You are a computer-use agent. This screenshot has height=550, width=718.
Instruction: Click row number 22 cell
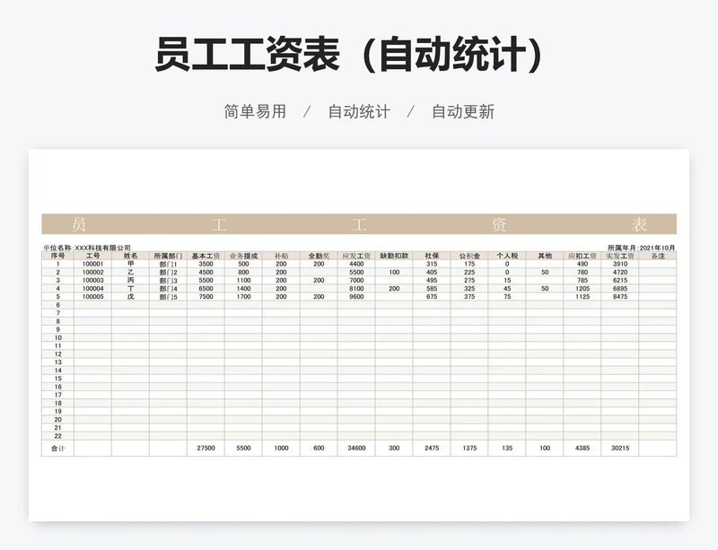(x=57, y=436)
